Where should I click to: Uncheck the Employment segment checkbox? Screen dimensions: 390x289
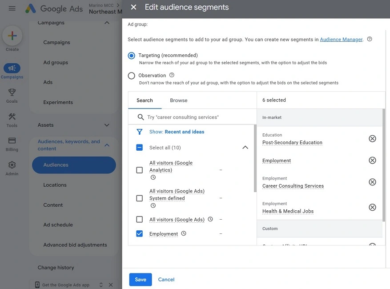(140, 233)
